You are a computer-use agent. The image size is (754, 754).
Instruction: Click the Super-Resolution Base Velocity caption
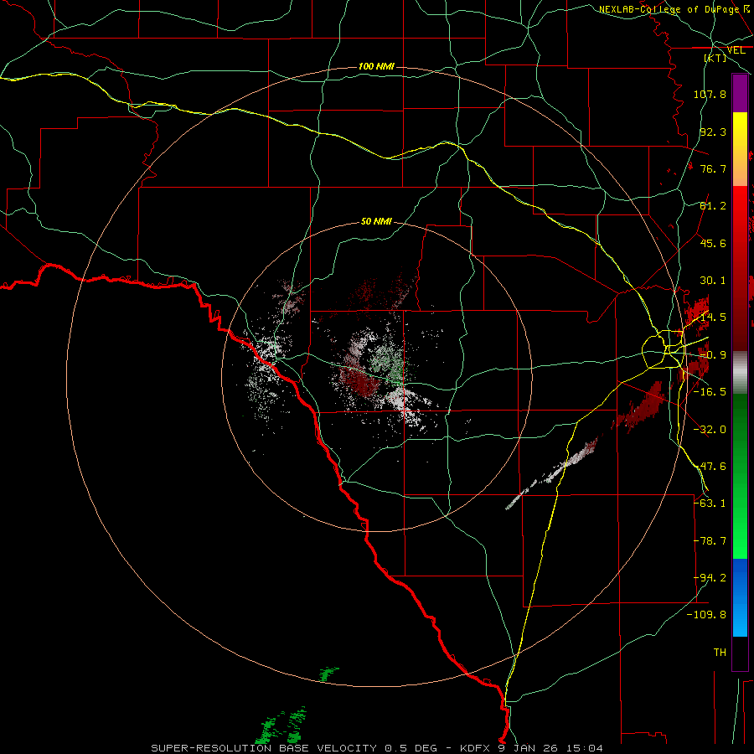pos(377,748)
